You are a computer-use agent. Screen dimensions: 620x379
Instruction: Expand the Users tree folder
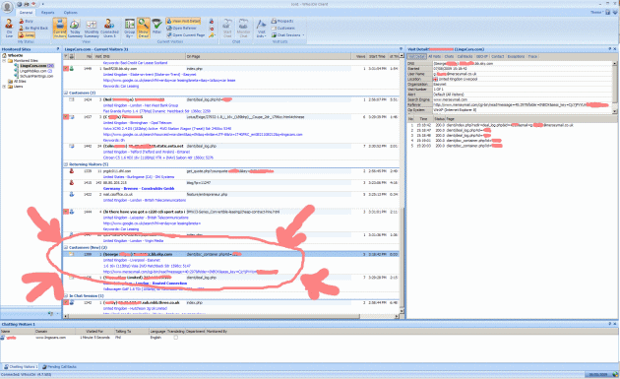pyautogui.click(x=4, y=87)
